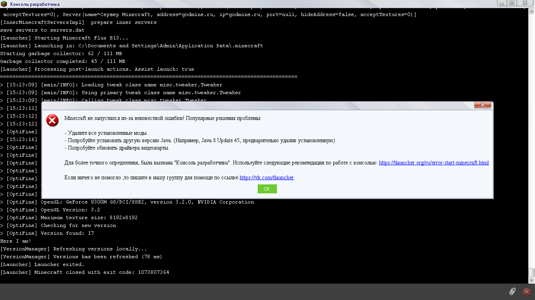Click the '[Launcher] Launcher exited.' line

point(42,264)
